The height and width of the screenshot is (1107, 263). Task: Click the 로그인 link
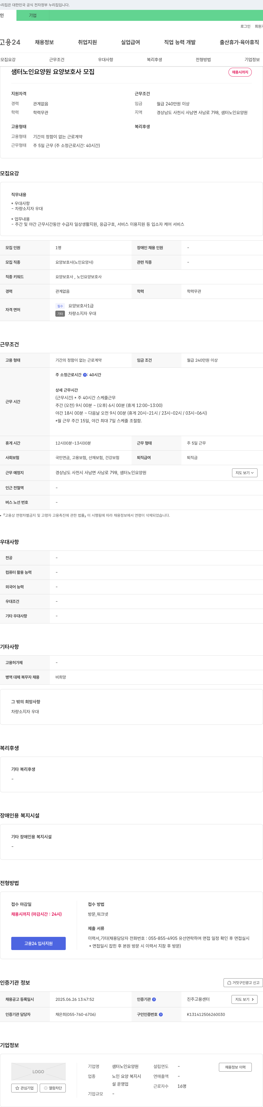point(245,26)
